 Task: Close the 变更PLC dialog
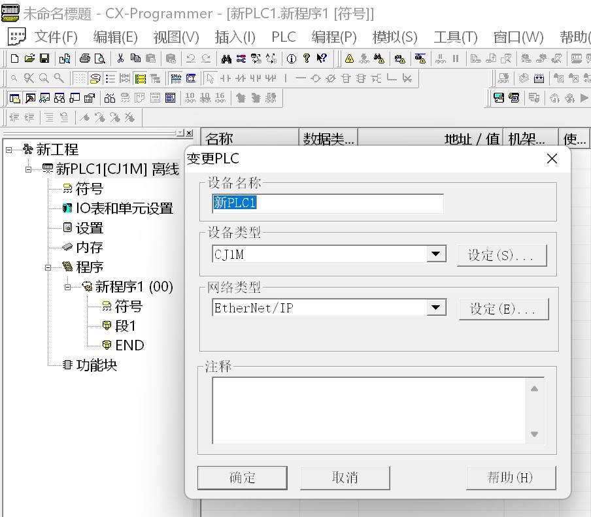coord(552,159)
